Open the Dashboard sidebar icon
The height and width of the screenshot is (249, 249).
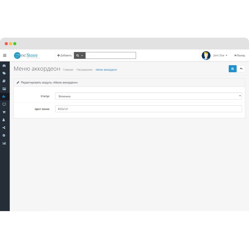(4, 66)
